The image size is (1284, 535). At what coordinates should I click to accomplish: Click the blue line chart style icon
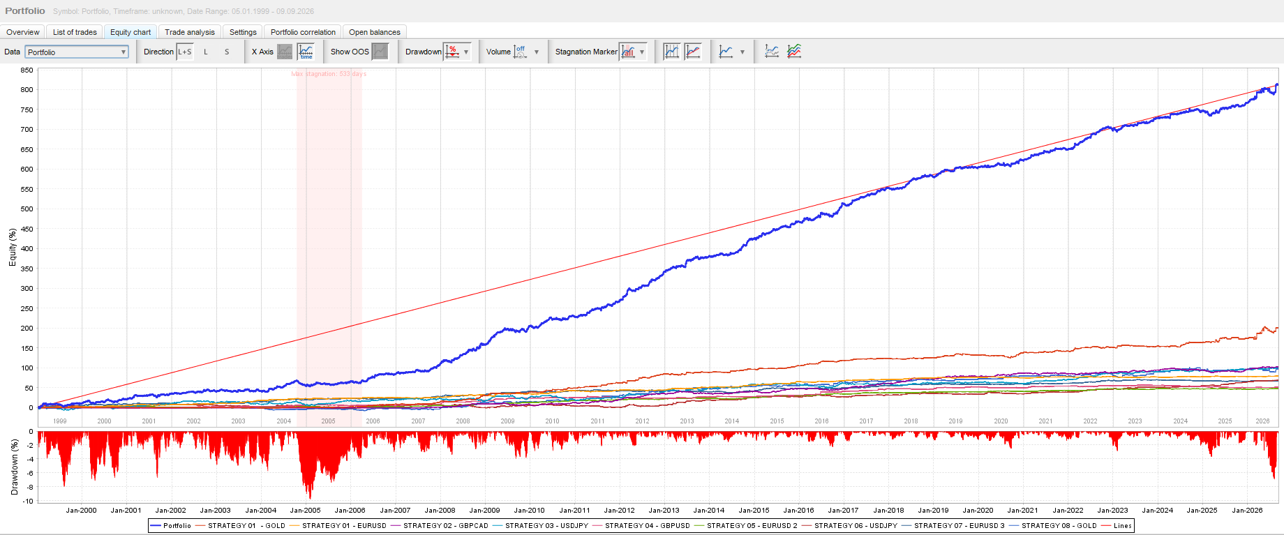726,52
